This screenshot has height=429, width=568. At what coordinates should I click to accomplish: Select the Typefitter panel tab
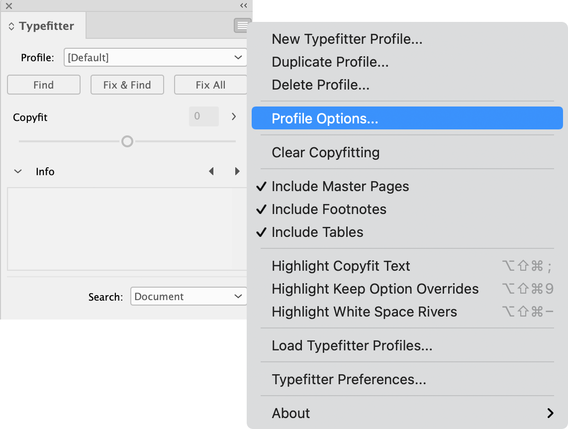(x=43, y=26)
